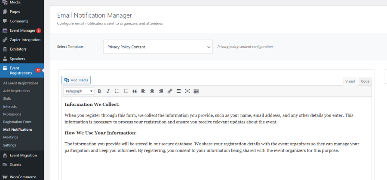The width and height of the screenshot is (387, 180).
Task: Toggle bold formatting in editor toolbar
Action: (99, 91)
